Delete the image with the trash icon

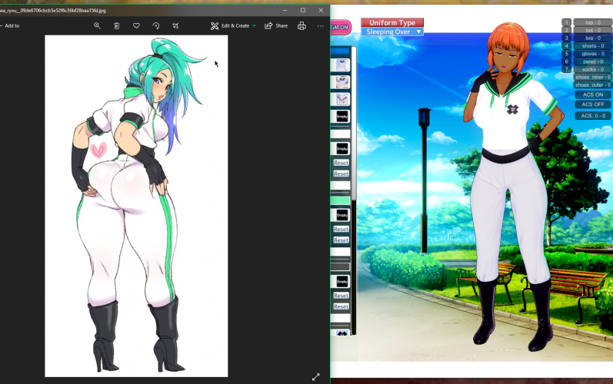pyautogui.click(x=117, y=25)
